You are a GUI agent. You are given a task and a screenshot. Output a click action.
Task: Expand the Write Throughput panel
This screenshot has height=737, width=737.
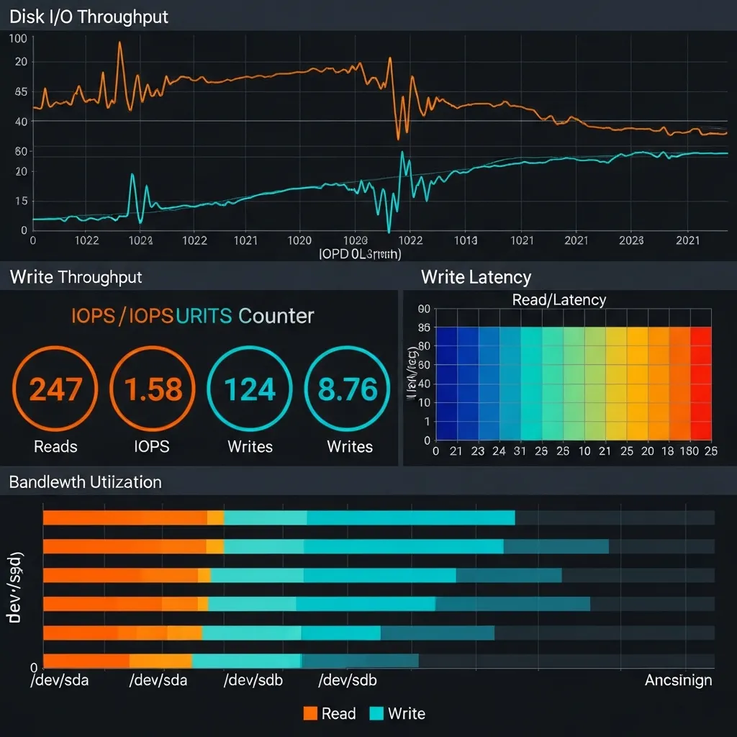pos(74,277)
